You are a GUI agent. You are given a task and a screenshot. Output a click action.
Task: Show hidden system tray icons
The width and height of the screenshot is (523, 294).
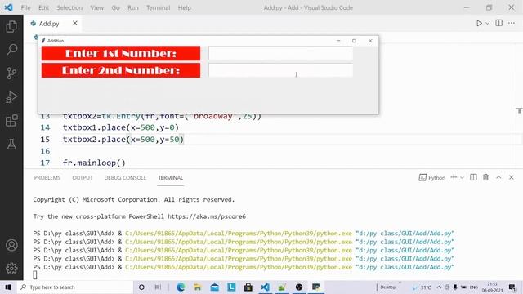(439, 287)
